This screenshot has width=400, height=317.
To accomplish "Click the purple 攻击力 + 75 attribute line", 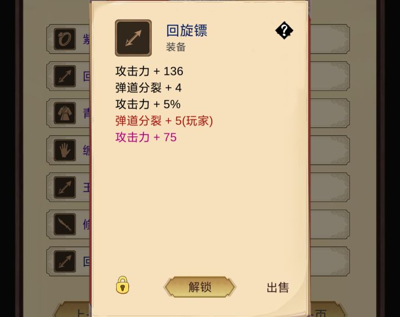I will 146,137.
